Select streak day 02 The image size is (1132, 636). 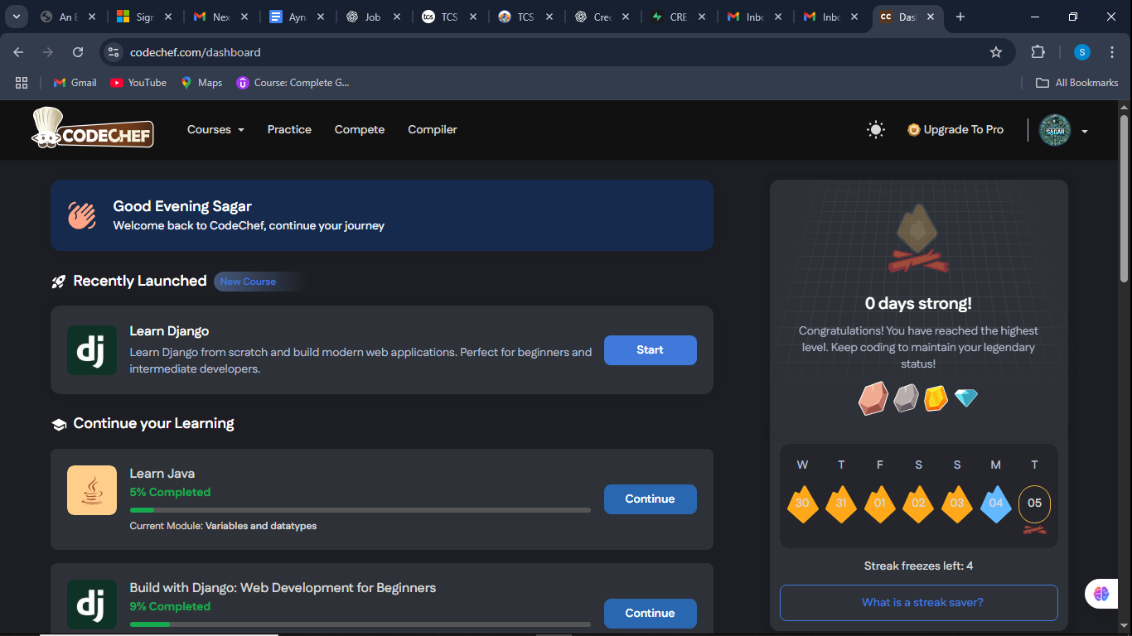[x=918, y=503]
